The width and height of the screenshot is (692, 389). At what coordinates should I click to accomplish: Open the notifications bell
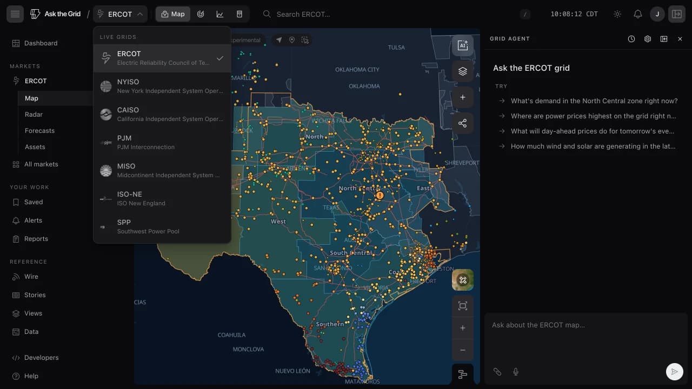638,14
